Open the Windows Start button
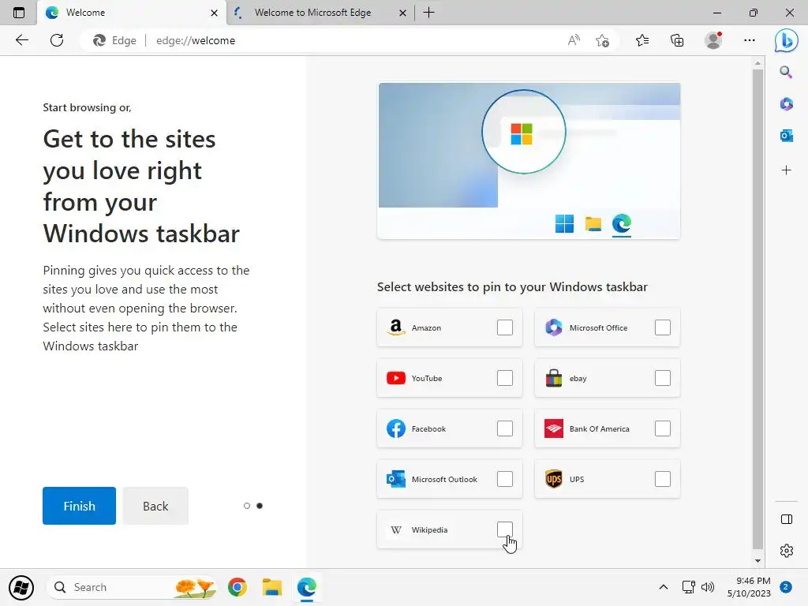The height and width of the screenshot is (606, 808). pyautogui.click(x=21, y=587)
